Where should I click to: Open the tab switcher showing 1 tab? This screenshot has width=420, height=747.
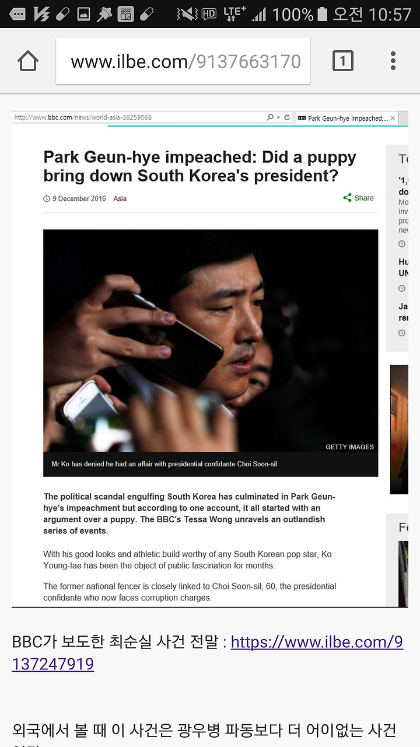[x=342, y=61]
